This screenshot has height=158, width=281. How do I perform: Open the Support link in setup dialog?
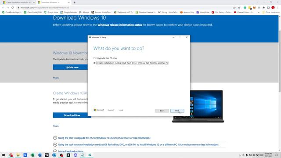click(x=111, y=110)
